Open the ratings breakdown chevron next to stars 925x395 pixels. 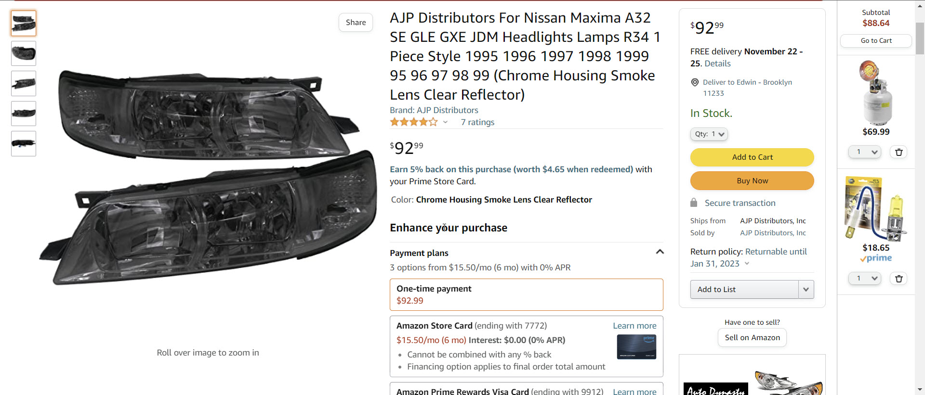(445, 122)
